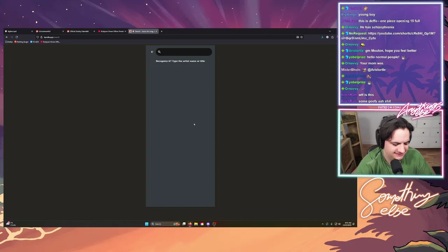Open a new browser tab with plus button
This screenshot has width=448, height=252.
[x=161, y=31]
